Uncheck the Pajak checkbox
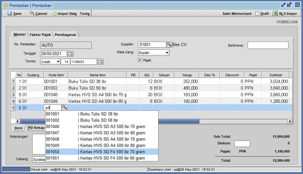This screenshot has width=303, height=174. [140, 60]
